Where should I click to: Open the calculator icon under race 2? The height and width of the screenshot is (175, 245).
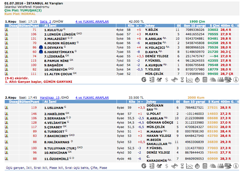[x=205, y=166]
